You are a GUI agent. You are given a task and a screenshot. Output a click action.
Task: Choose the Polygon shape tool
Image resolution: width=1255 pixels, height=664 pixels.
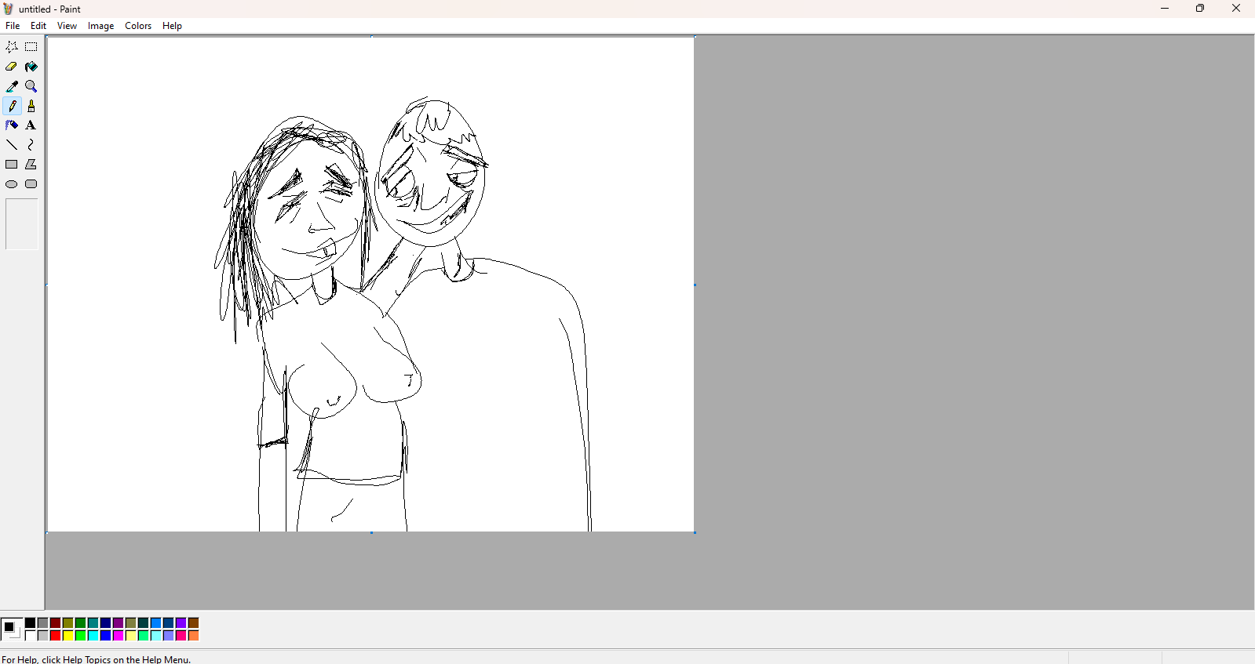(31, 165)
